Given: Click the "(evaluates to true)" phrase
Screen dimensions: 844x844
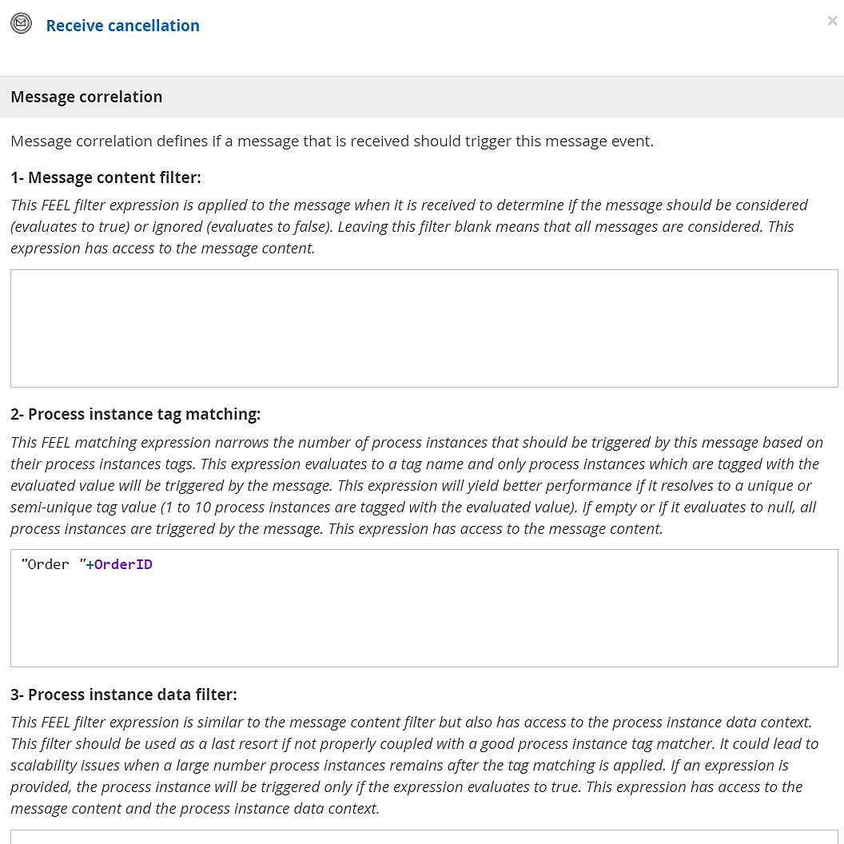Looking at the screenshot, I should [x=70, y=226].
